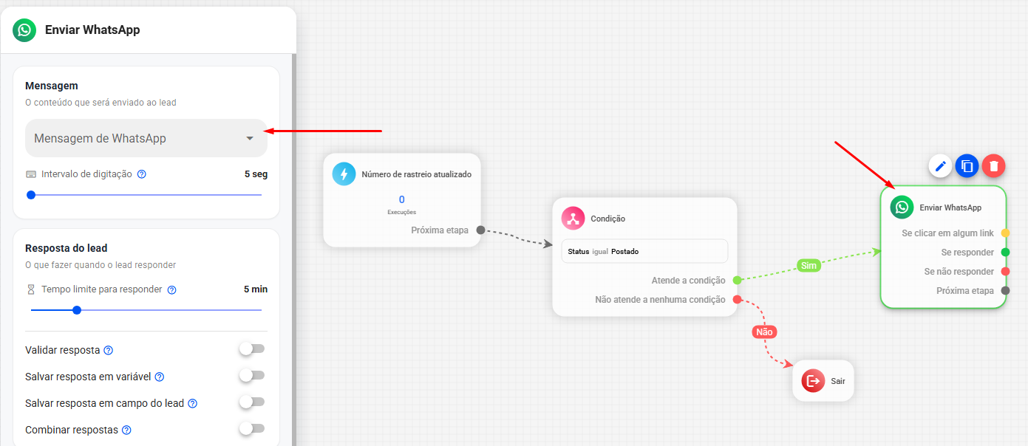
Task: Click the lightning trigger icon on the tracking node
Action: tap(344, 174)
